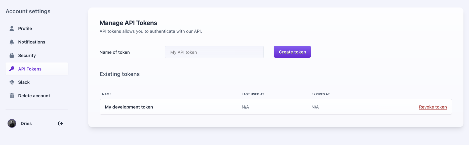Click Dries's avatar picture
The width and height of the screenshot is (469, 145).
(12, 123)
